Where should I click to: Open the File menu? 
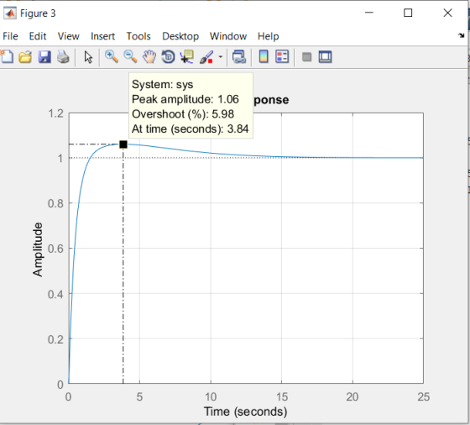click(x=10, y=36)
